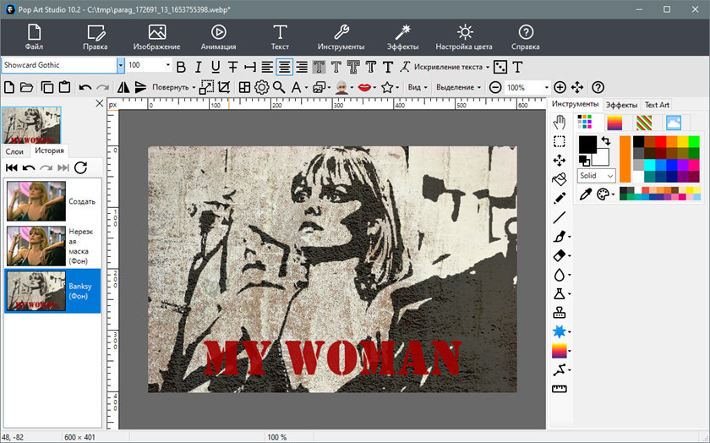
Task: Switch to the Слои tab
Action: tap(14, 151)
